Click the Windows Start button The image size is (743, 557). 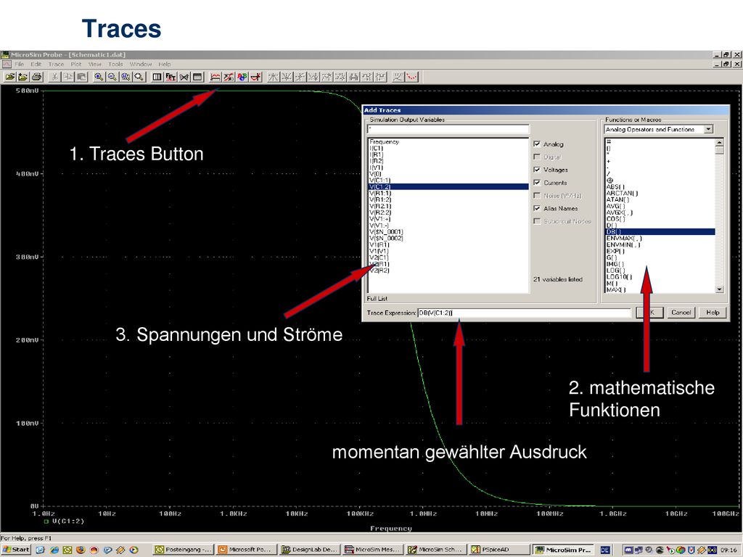click(x=16, y=550)
